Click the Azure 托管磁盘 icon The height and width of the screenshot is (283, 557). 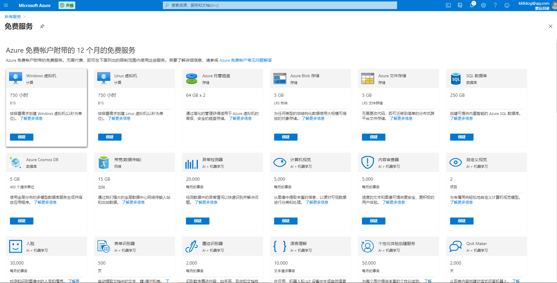pyautogui.click(x=192, y=78)
